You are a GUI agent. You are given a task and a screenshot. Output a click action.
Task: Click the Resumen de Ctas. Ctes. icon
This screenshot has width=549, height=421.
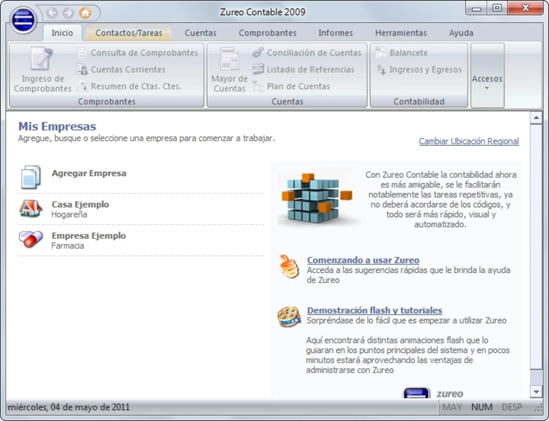[x=82, y=86]
